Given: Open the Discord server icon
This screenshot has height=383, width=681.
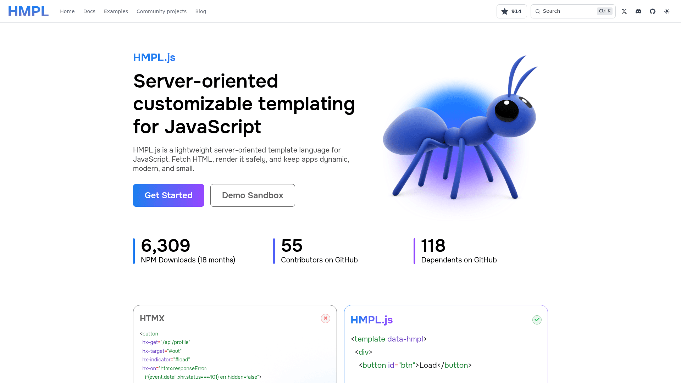Looking at the screenshot, I should click(638, 11).
